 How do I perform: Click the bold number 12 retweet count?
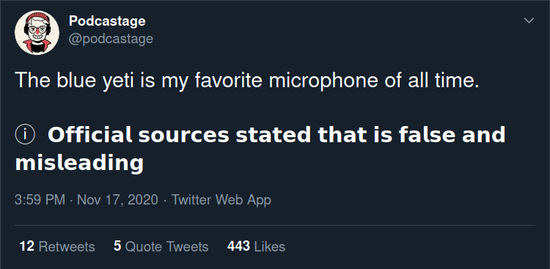pyautogui.click(x=27, y=246)
